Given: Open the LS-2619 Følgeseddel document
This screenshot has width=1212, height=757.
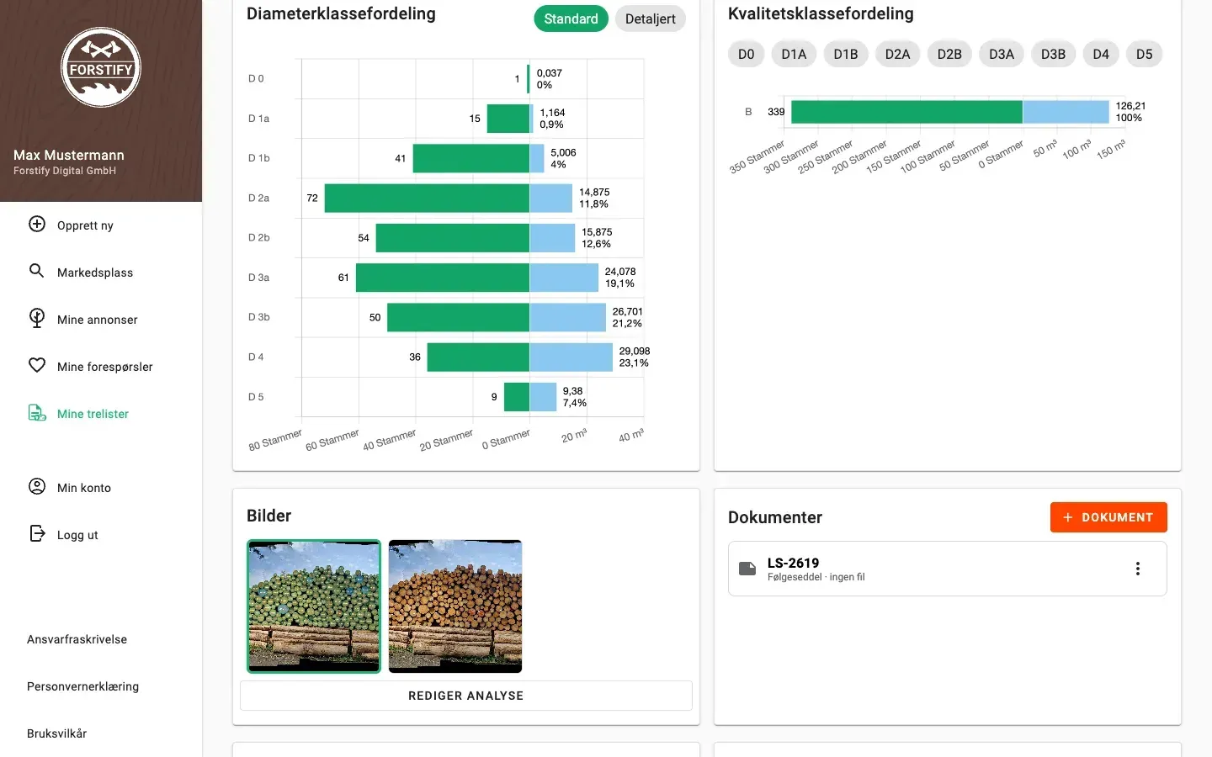Looking at the screenshot, I should pos(948,569).
